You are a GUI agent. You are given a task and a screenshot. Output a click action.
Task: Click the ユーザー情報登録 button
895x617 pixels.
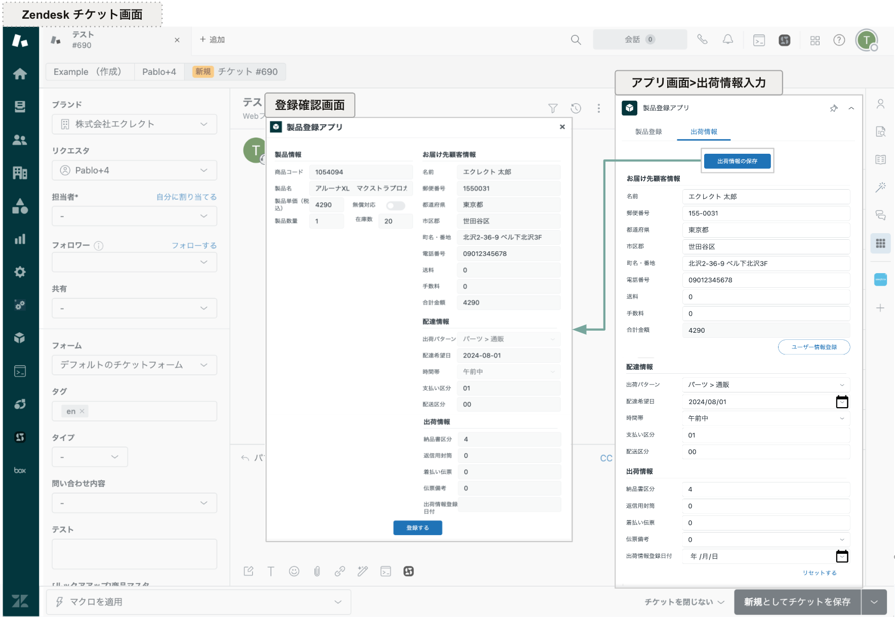tap(814, 347)
